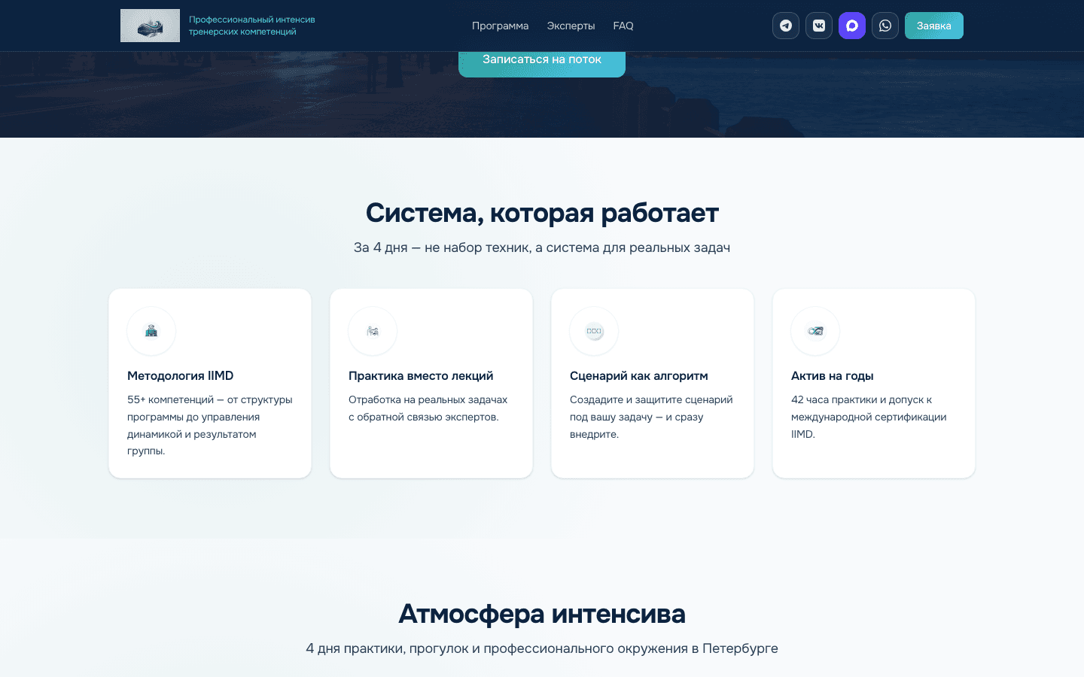Go to the Программа section

500,26
